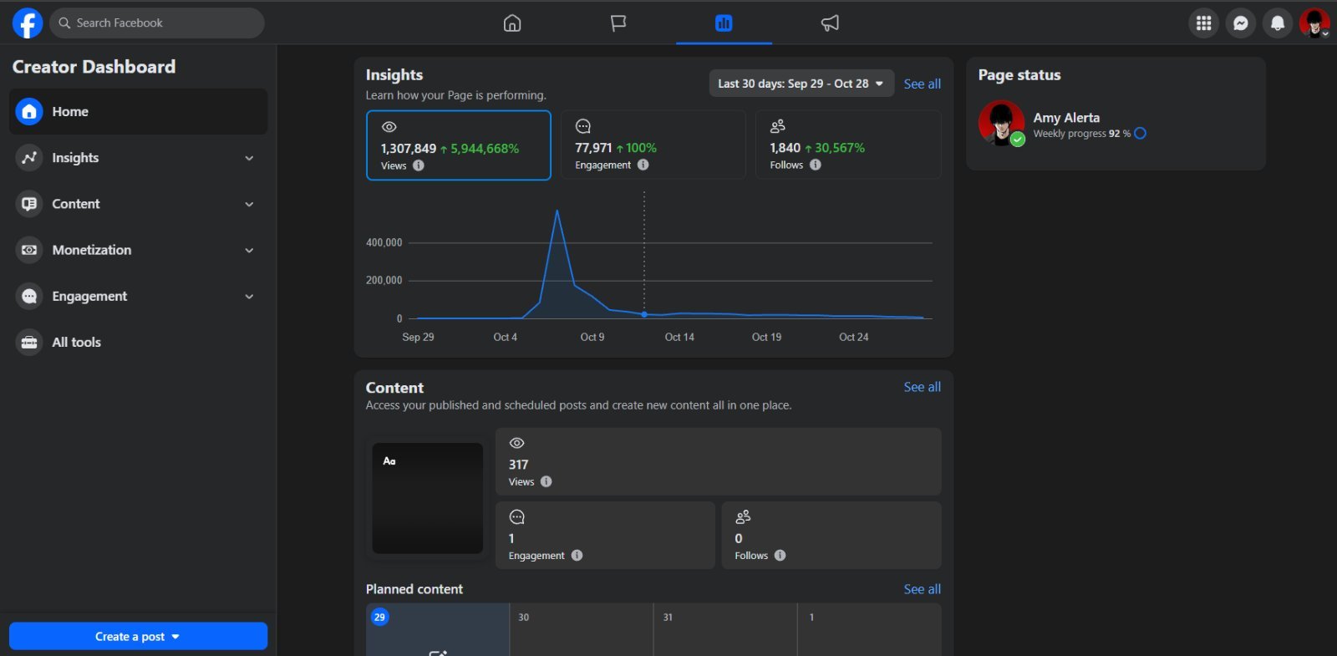Open the Home feed icon in top navigation

pos(512,23)
